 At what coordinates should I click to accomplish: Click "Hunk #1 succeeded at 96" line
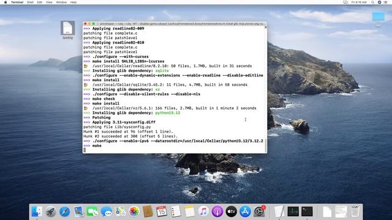[128, 131]
